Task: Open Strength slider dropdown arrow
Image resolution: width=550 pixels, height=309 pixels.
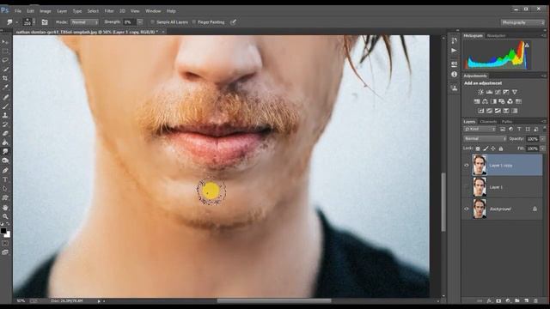Action: 139,22
